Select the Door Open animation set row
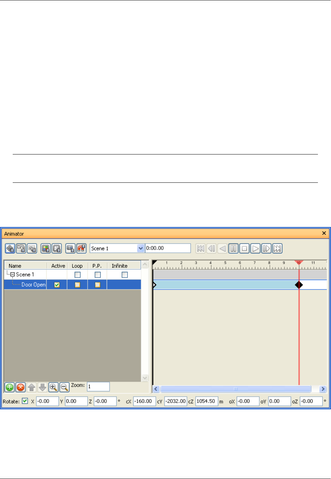 coord(72,285)
